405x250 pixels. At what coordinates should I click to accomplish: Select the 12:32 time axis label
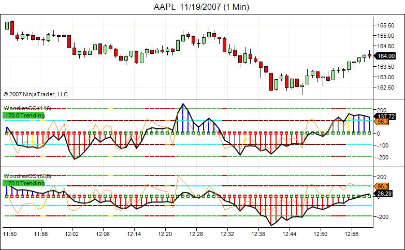click(227, 234)
